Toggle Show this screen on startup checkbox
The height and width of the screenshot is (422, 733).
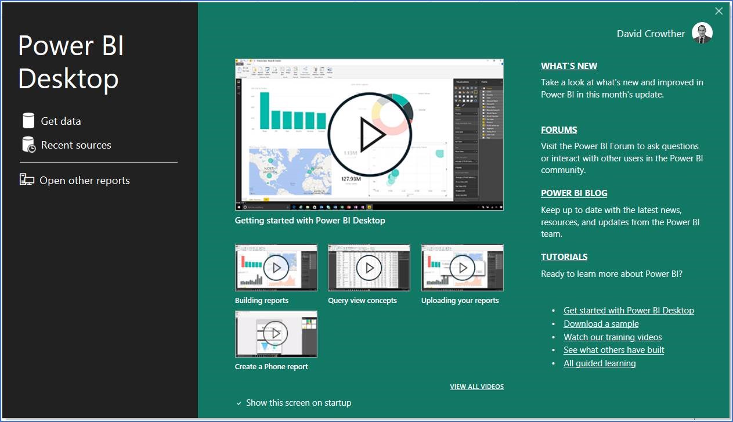click(239, 403)
